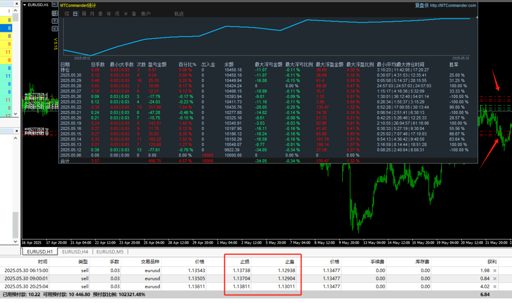Open the EURUSD,H1 chart title dropdown triangle
The width and height of the screenshot is (512, 303).
click(x=25, y=5)
